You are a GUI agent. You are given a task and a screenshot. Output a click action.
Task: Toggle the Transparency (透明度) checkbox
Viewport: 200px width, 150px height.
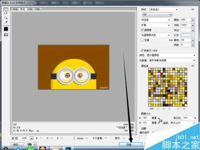tap(142, 30)
